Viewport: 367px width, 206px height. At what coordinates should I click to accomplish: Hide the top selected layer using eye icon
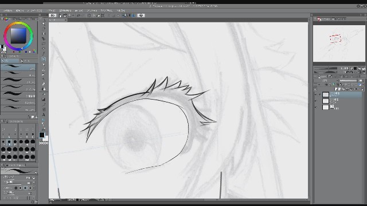[x=316, y=94]
